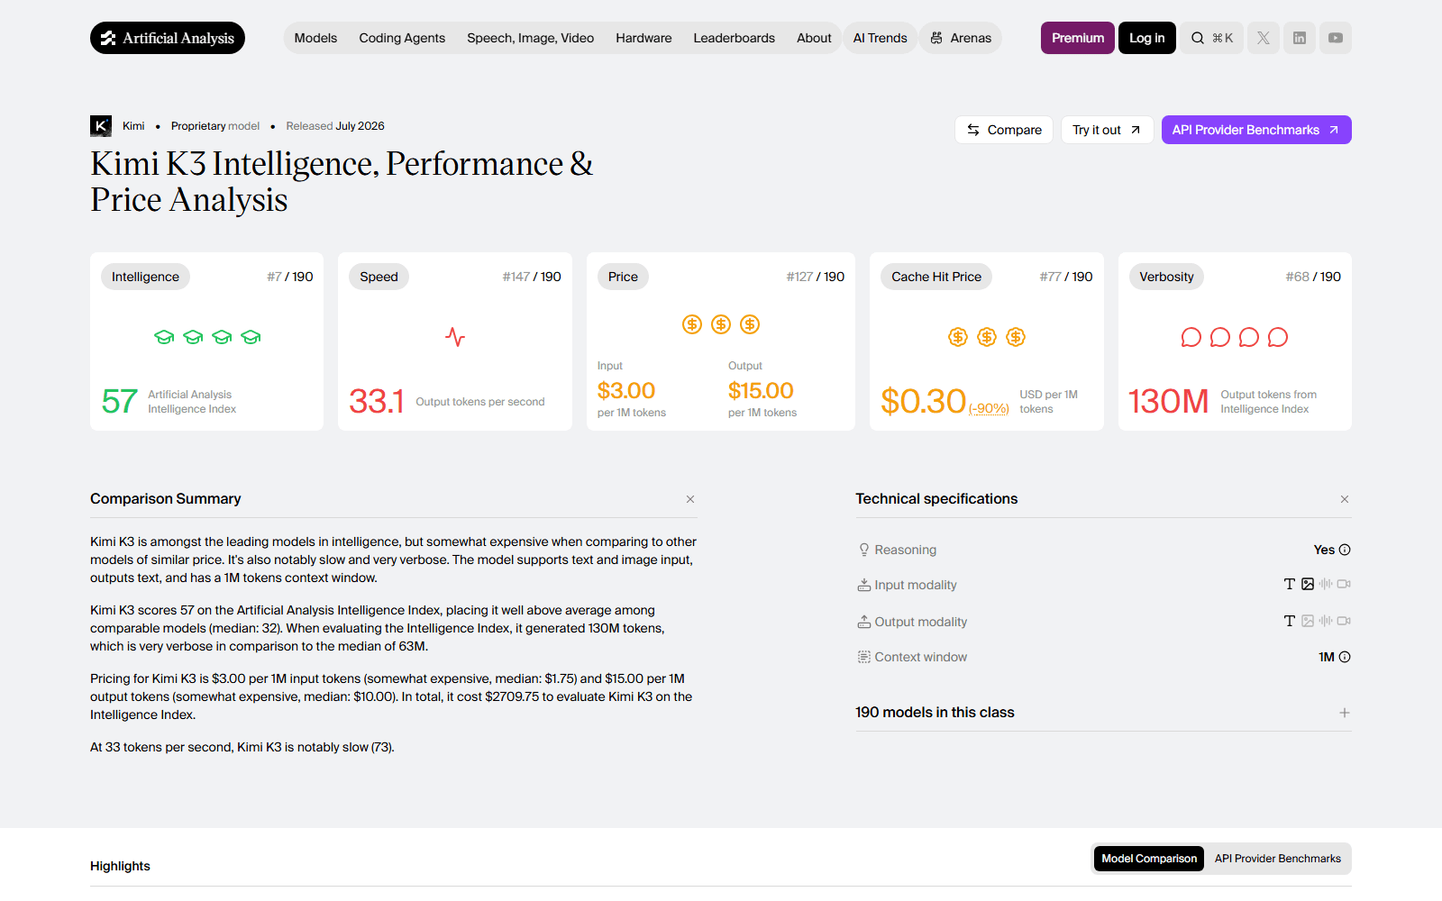This screenshot has height=901, width=1442.
Task: Click the Cache Hit Price dollar coin icons
Action: pyautogui.click(x=987, y=337)
